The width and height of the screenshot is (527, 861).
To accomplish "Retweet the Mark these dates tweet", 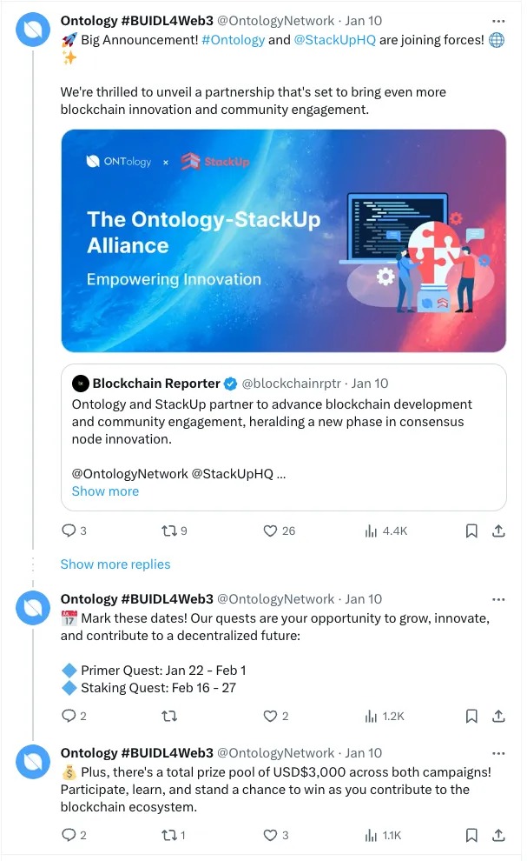I will tap(169, 716).
